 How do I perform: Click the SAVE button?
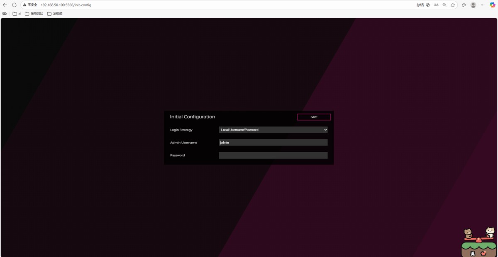314,117
